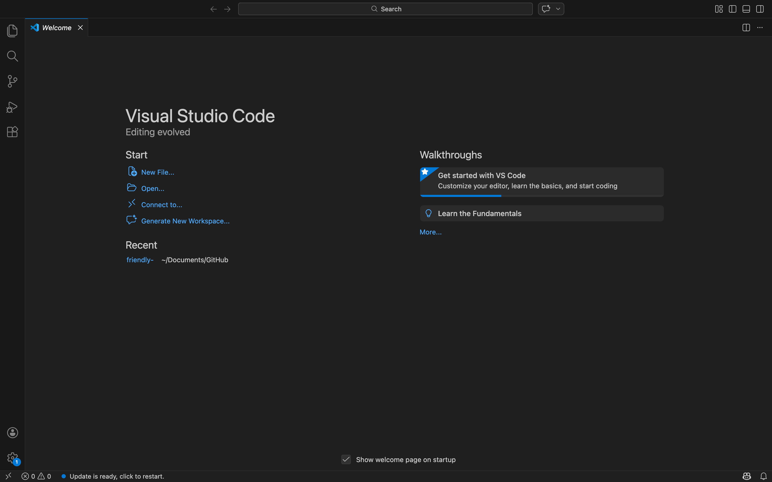Click the Manage gear icon
This screenshot has width=772, height=482.
click(12, 458)
